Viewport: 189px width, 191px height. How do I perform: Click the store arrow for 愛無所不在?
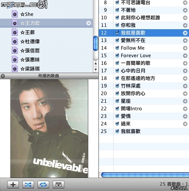(x=185, y=41)
